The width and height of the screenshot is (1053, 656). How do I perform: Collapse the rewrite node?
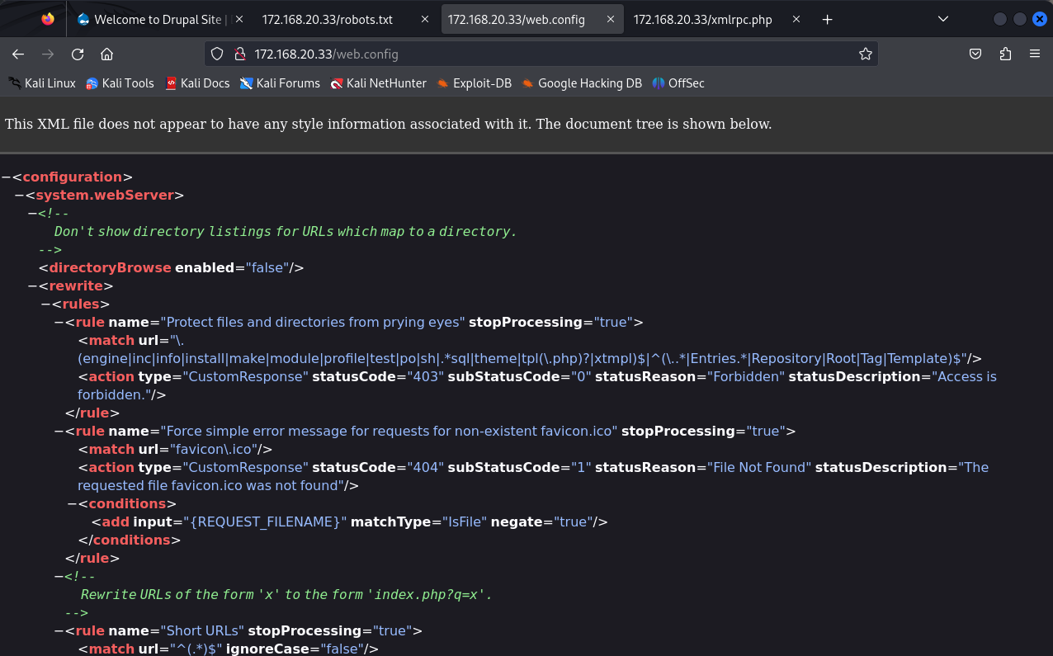pos(32,286)
